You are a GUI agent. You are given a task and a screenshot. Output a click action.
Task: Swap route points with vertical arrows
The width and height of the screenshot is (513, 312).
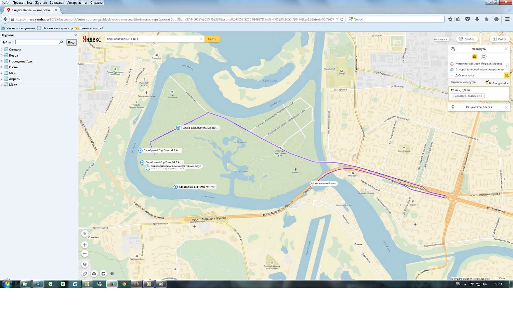507,67
